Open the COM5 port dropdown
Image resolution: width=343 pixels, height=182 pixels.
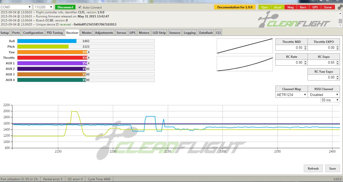pos(16,7)
